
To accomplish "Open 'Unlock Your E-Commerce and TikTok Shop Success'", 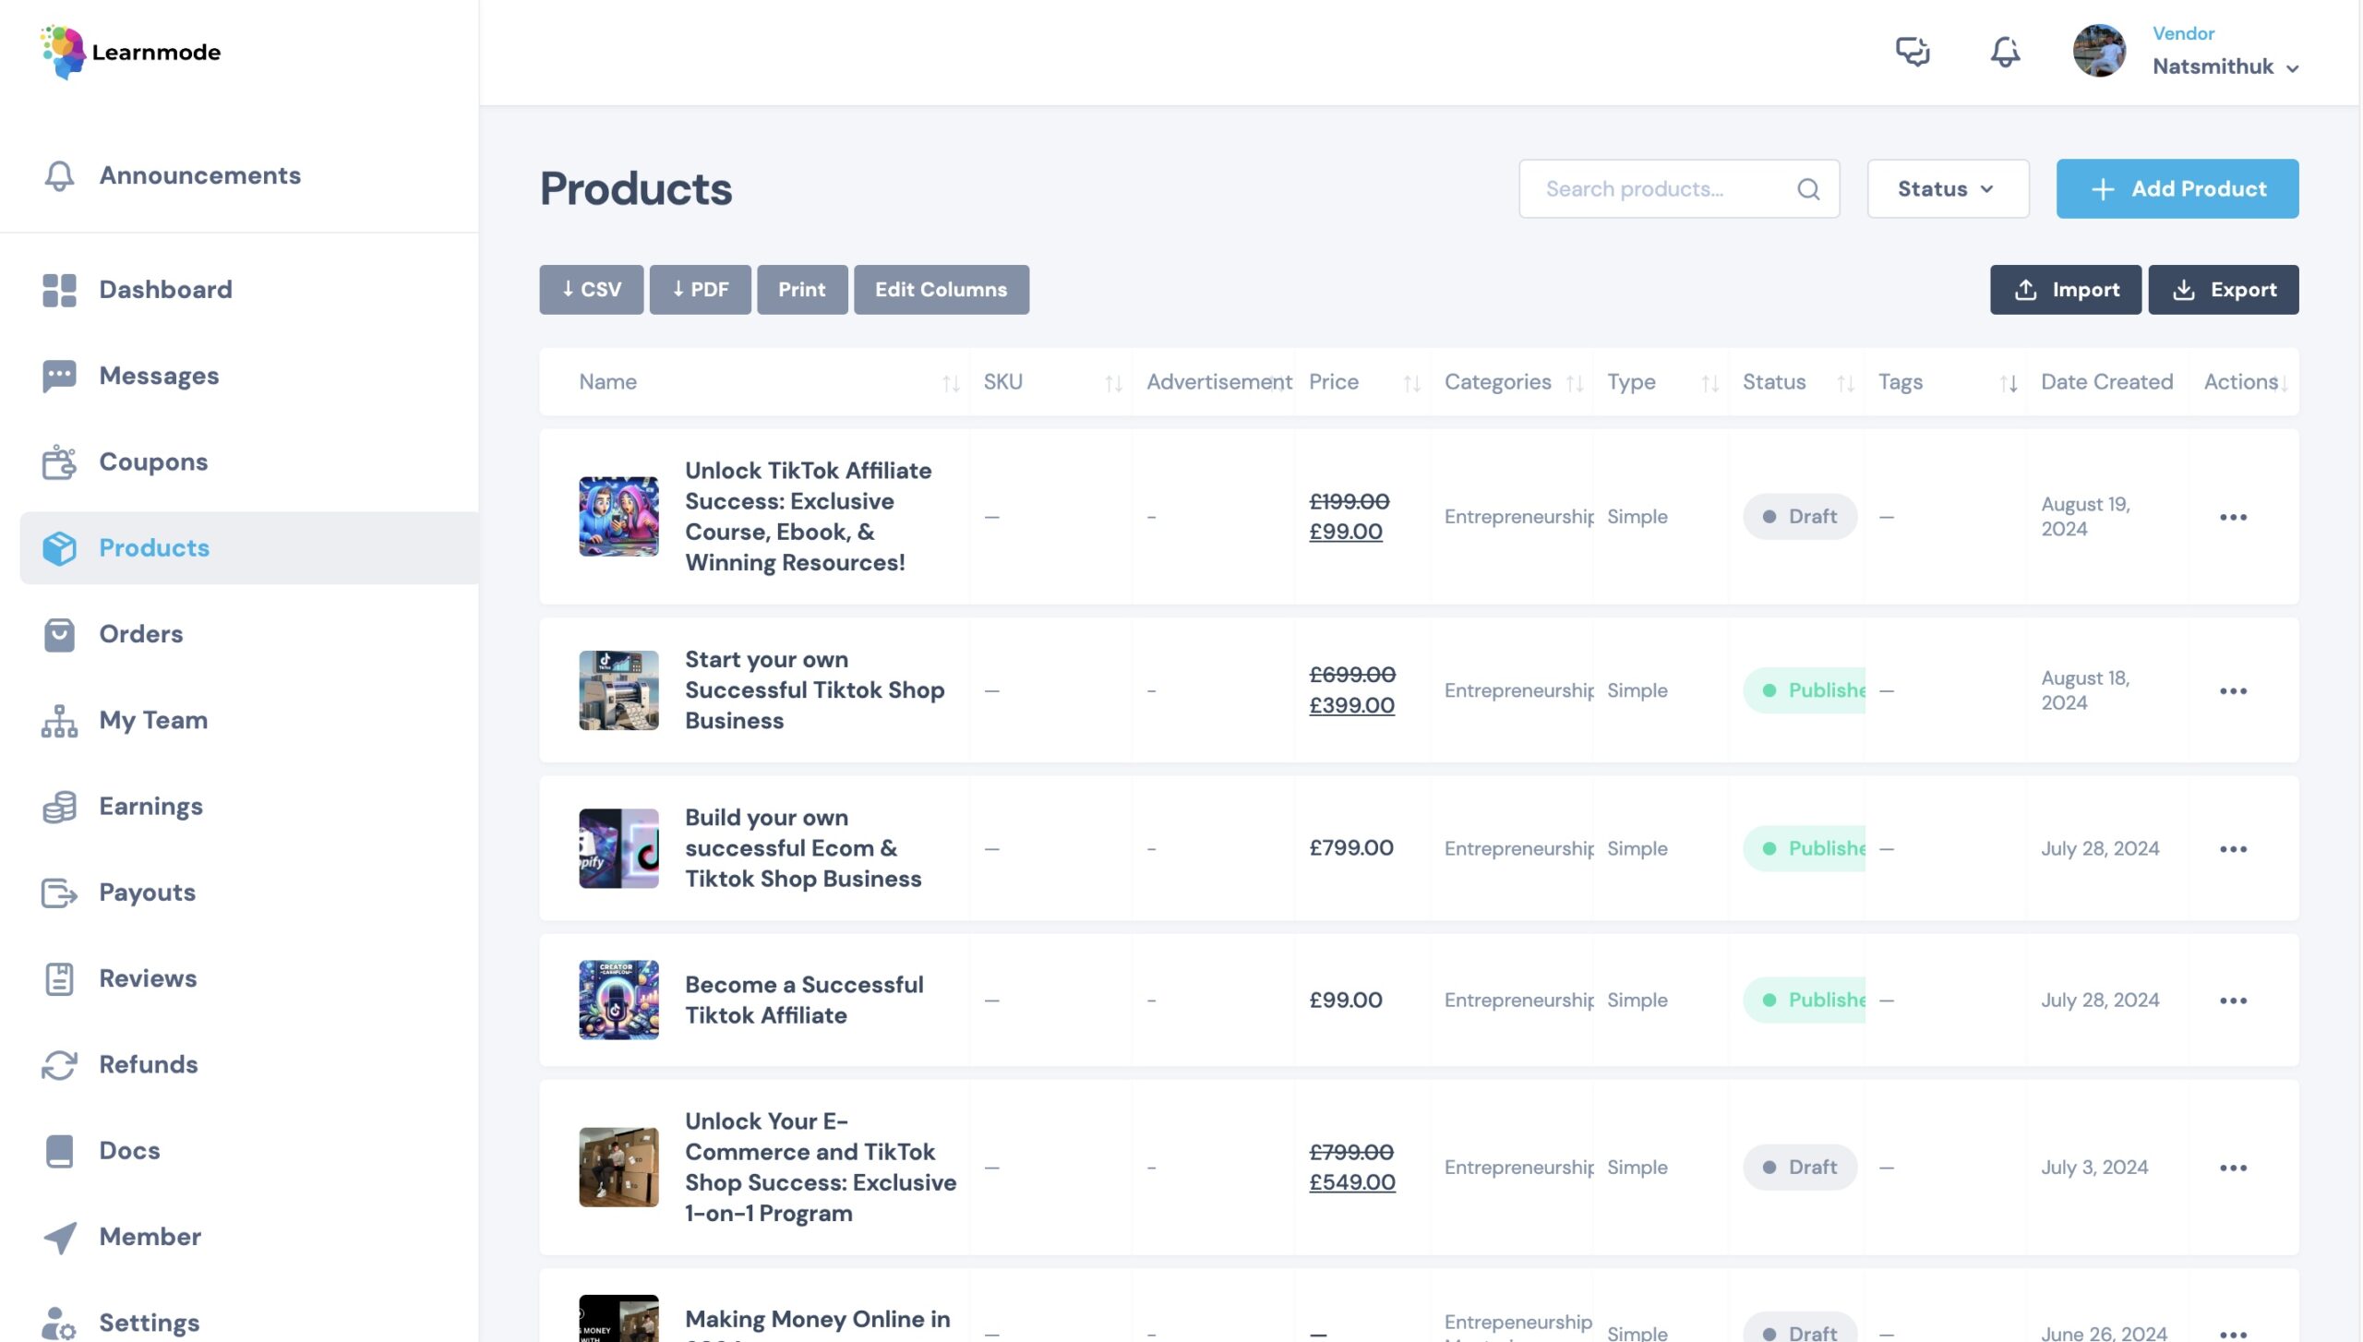I will [x=821, y=1168].
